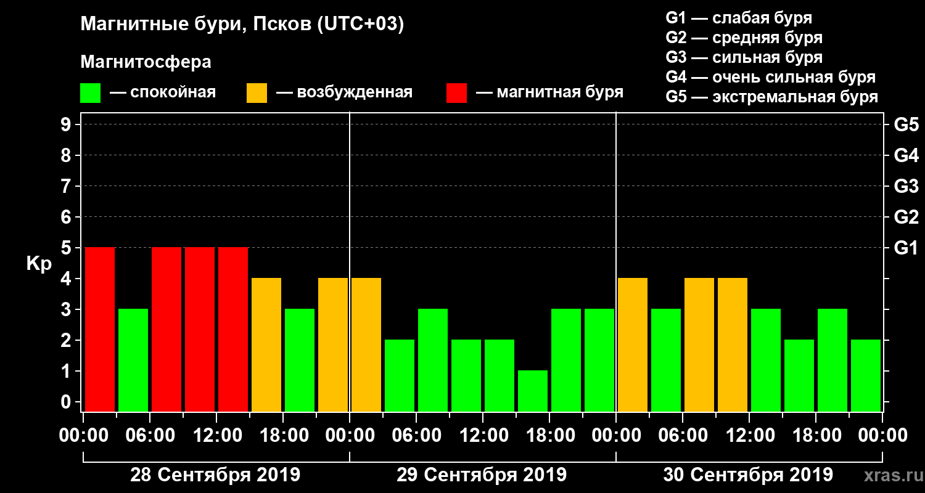Click the orange 06:00–09:00 bar on 30 September
The image size is (925, 493).
click(x=699, y=344)
